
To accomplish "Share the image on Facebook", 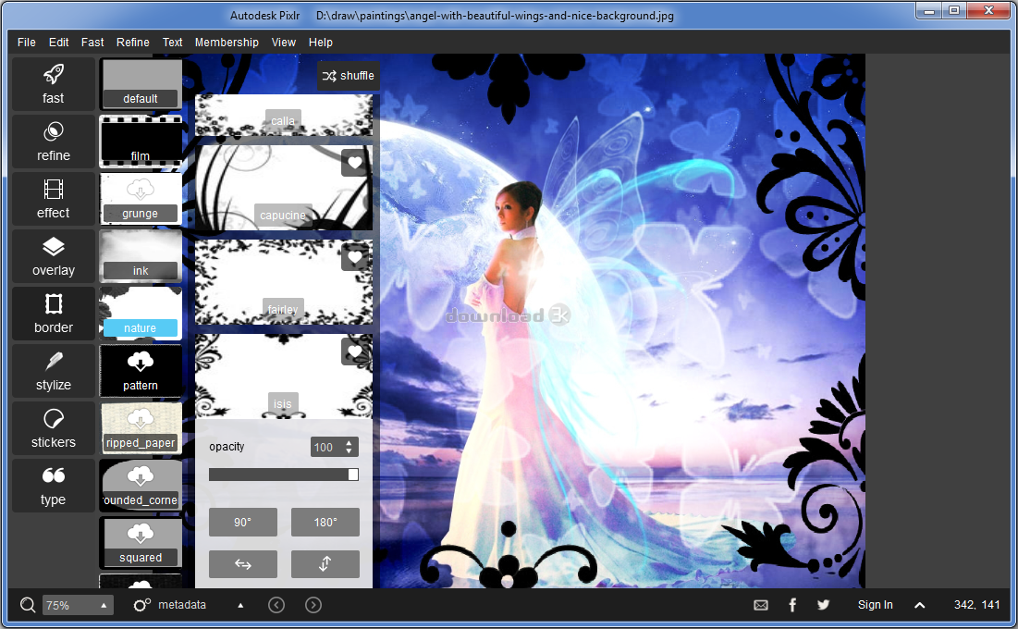I will [x=792, y=604].
